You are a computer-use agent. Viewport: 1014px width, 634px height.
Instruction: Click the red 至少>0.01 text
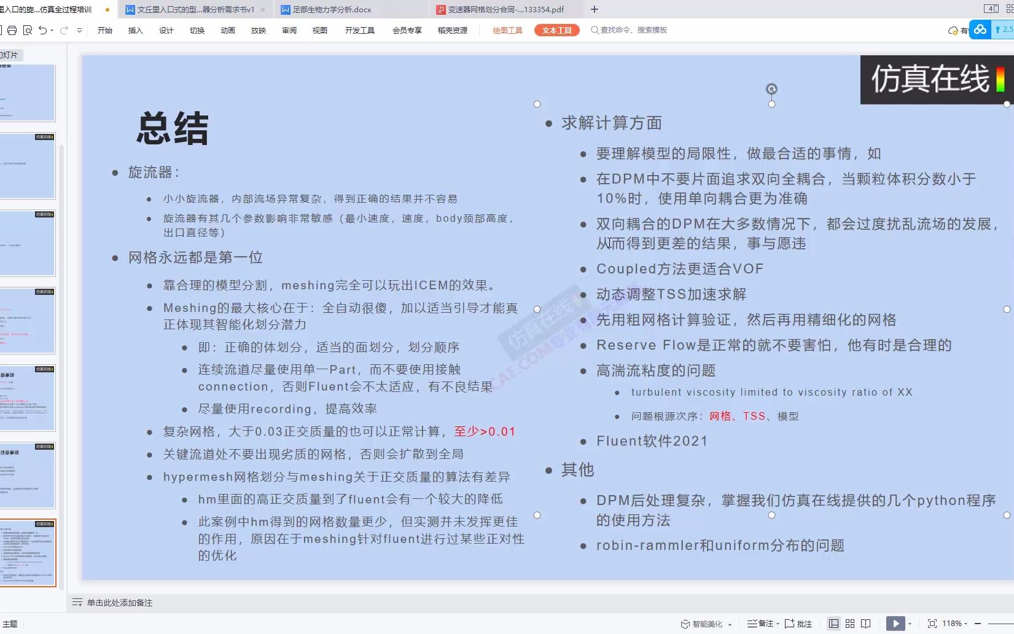485,431
